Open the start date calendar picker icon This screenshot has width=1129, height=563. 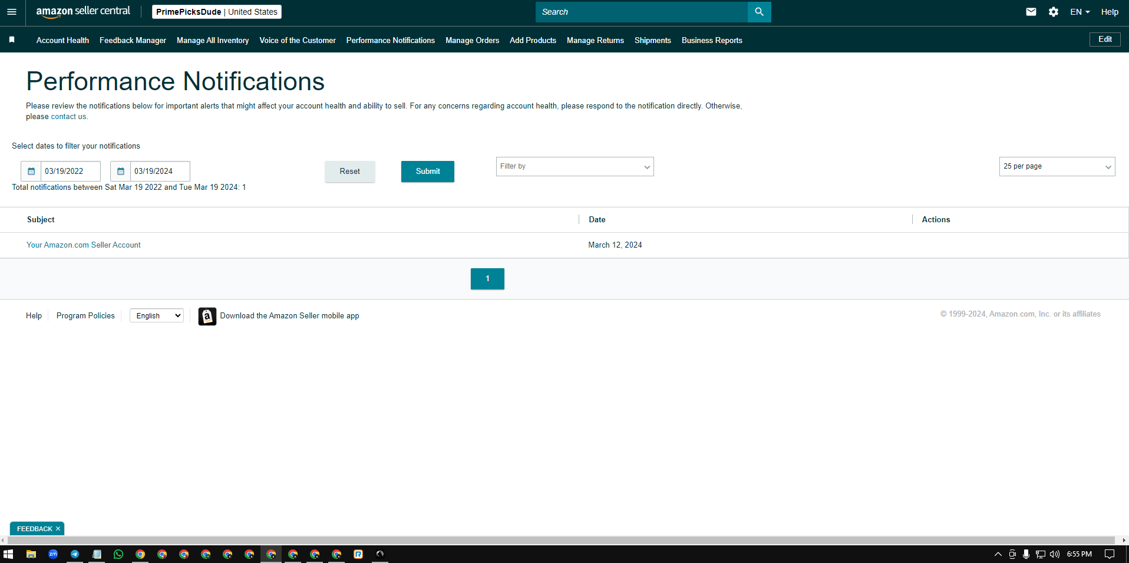[x=31, y=171]
